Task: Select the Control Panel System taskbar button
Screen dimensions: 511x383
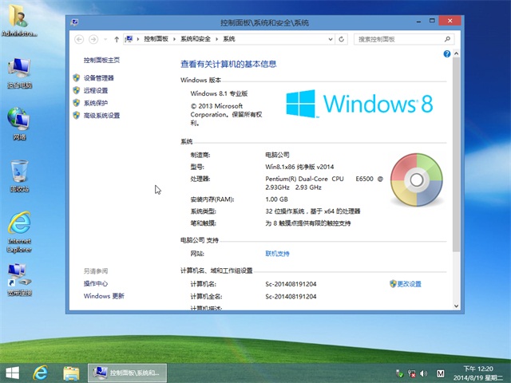Action: tap(128, 373)
